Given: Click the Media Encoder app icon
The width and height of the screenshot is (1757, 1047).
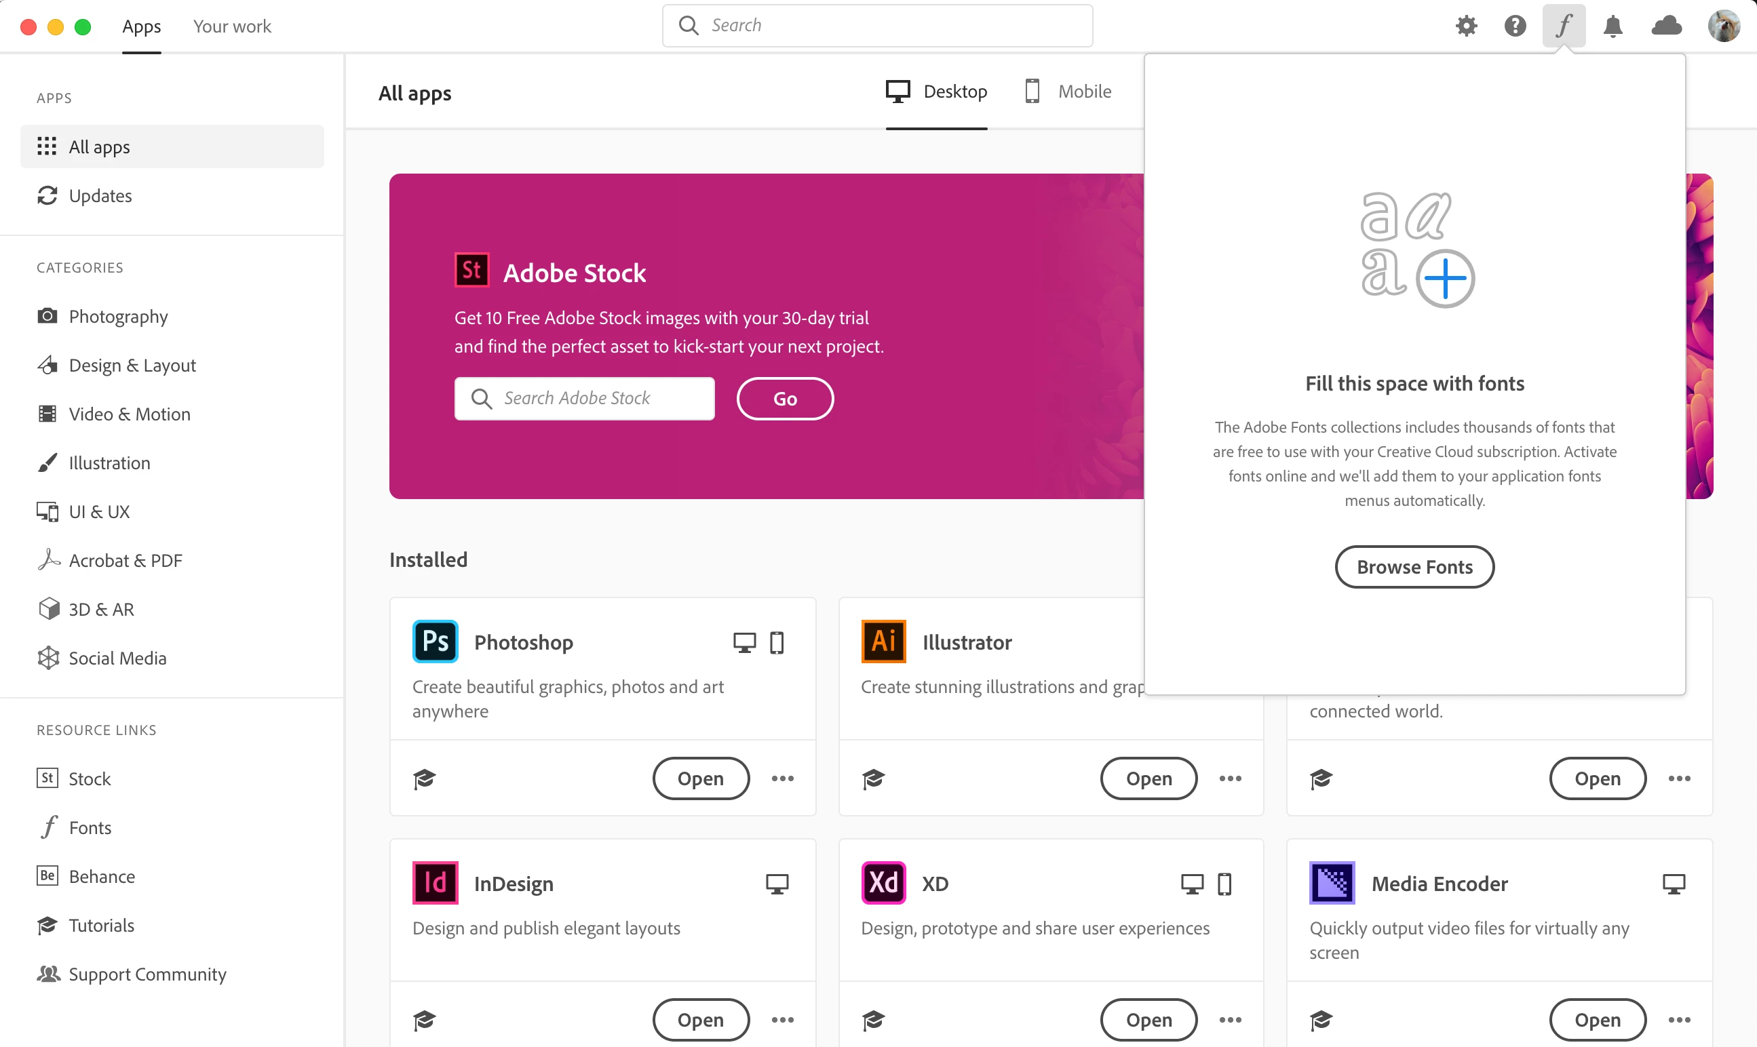Looking at the screenshot, I should click(x=1332, y=883).
